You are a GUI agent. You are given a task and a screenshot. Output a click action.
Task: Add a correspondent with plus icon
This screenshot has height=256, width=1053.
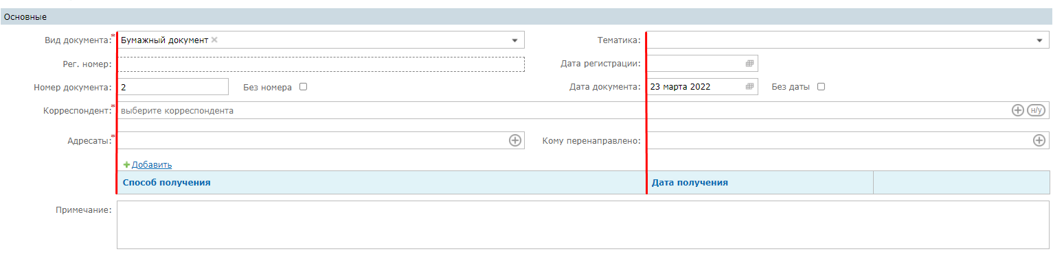[x=1018, y=110]
